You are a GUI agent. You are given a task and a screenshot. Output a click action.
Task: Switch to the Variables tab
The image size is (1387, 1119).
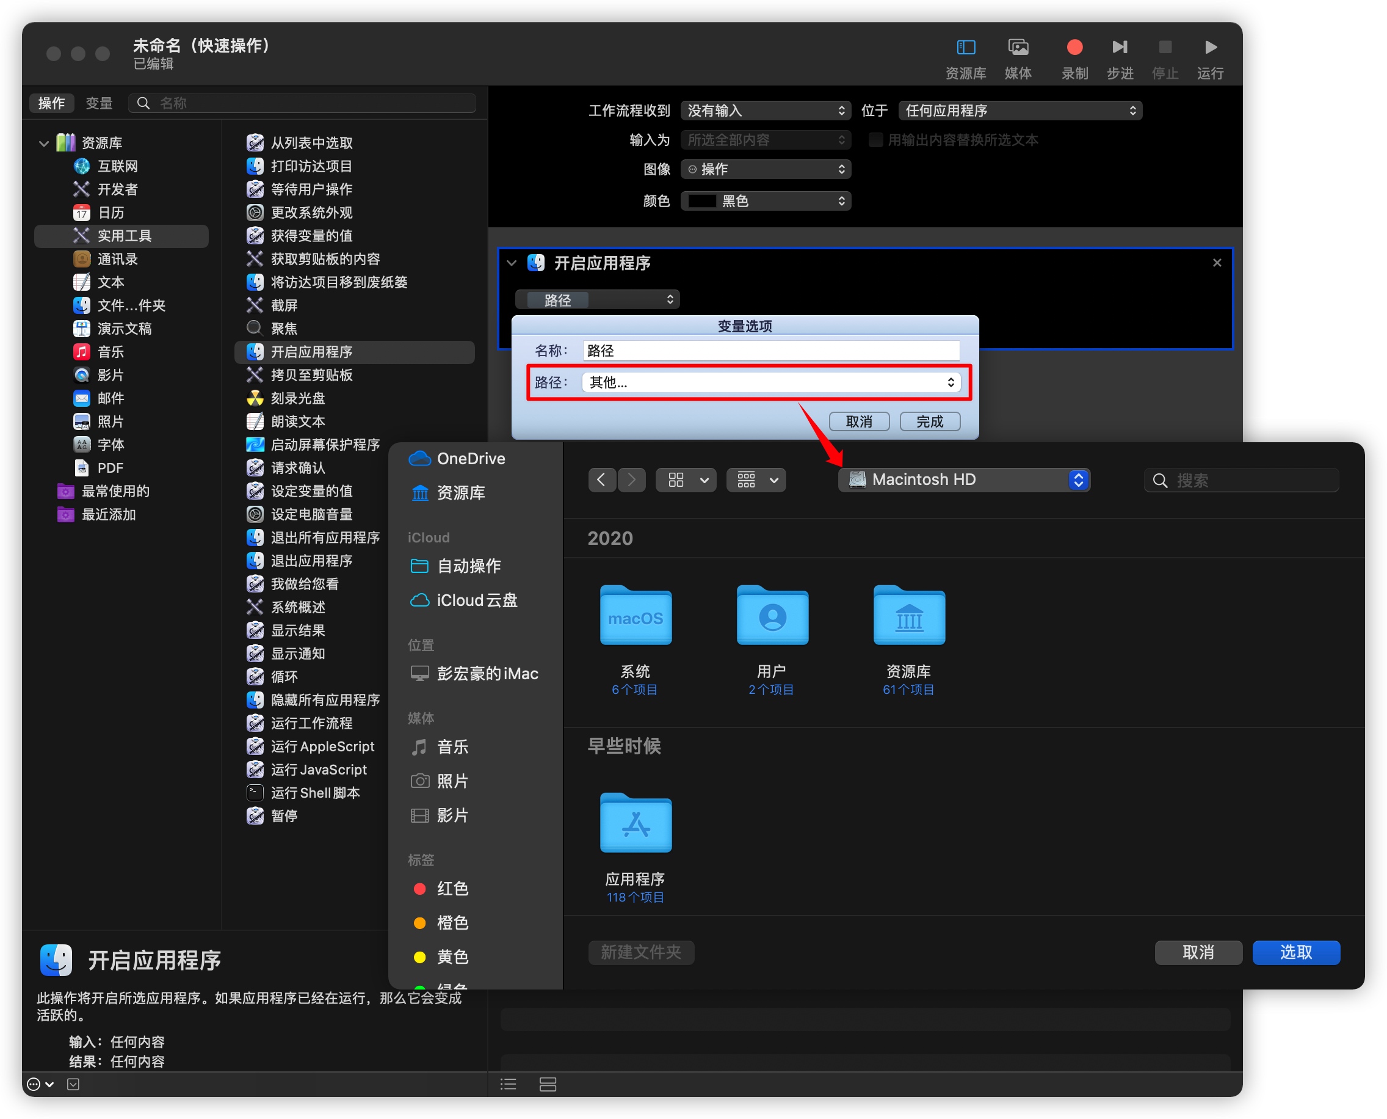[98, 103]
